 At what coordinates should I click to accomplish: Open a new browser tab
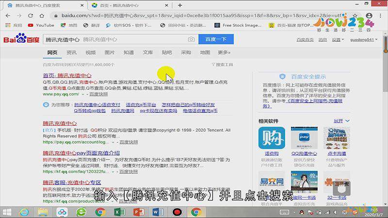point(180,5)
